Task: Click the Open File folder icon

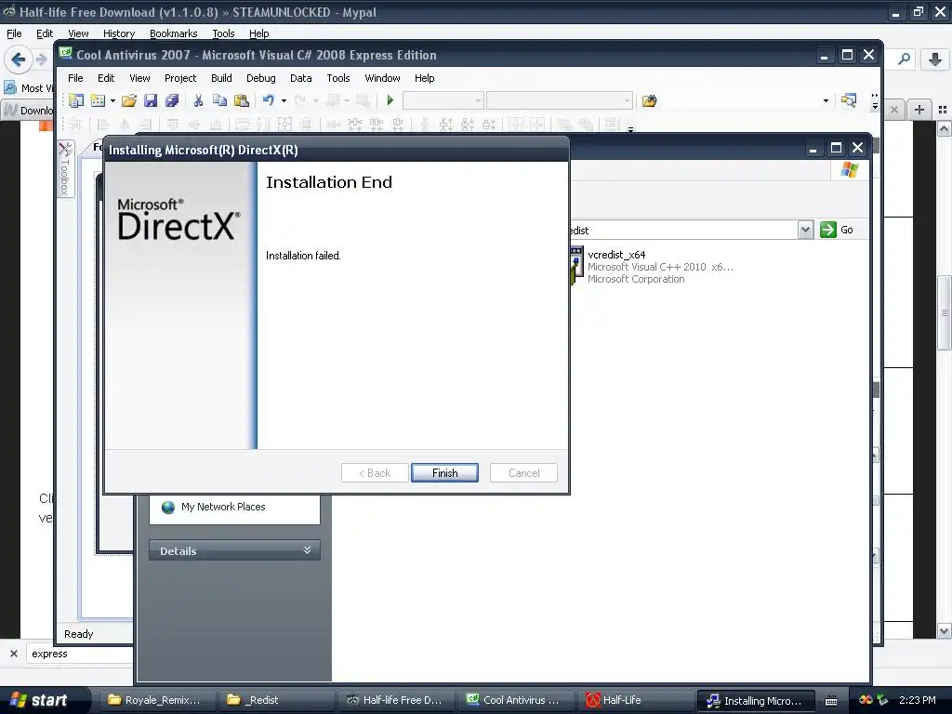Action: tap(128, 100)
